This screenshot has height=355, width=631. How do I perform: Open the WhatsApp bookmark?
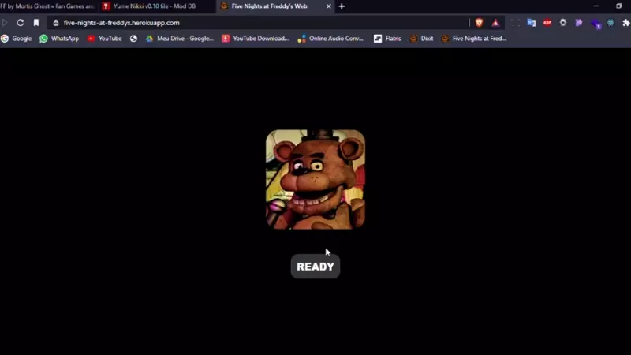click(59, 38)
